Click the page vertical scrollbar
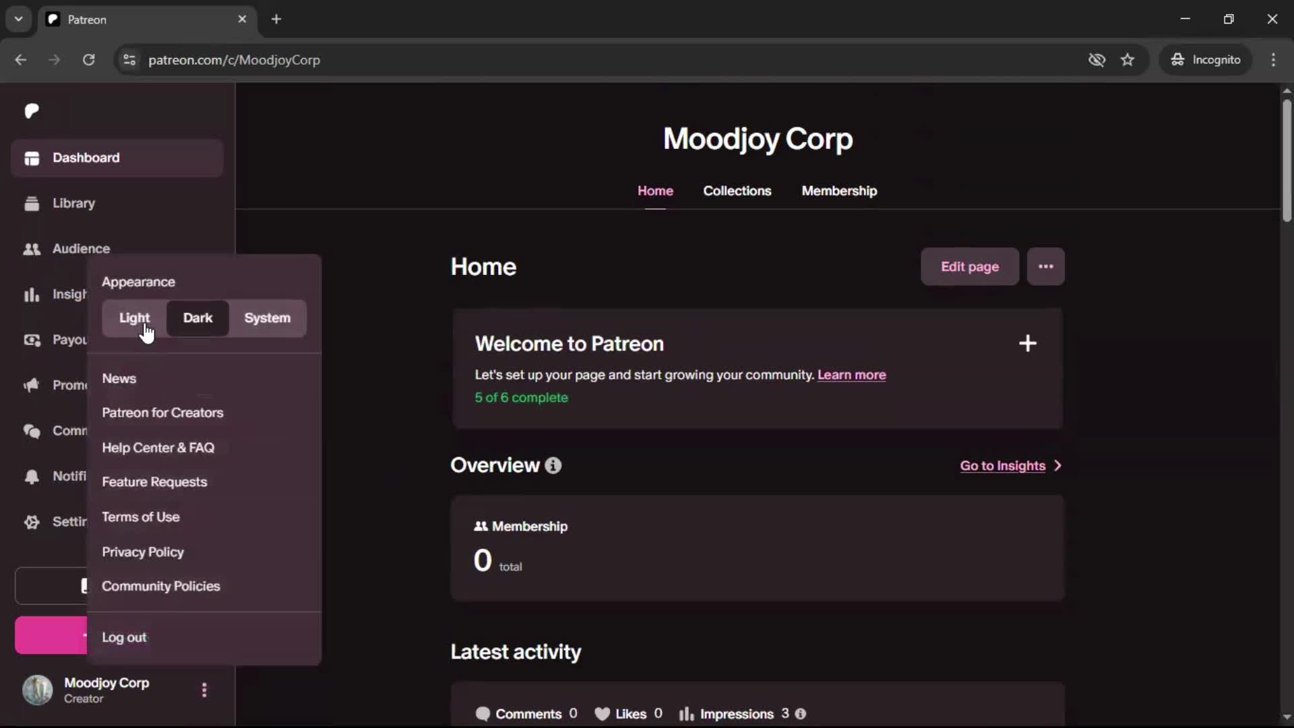The height and width of the screenshot is (728, 1294). click(1287, 160)
